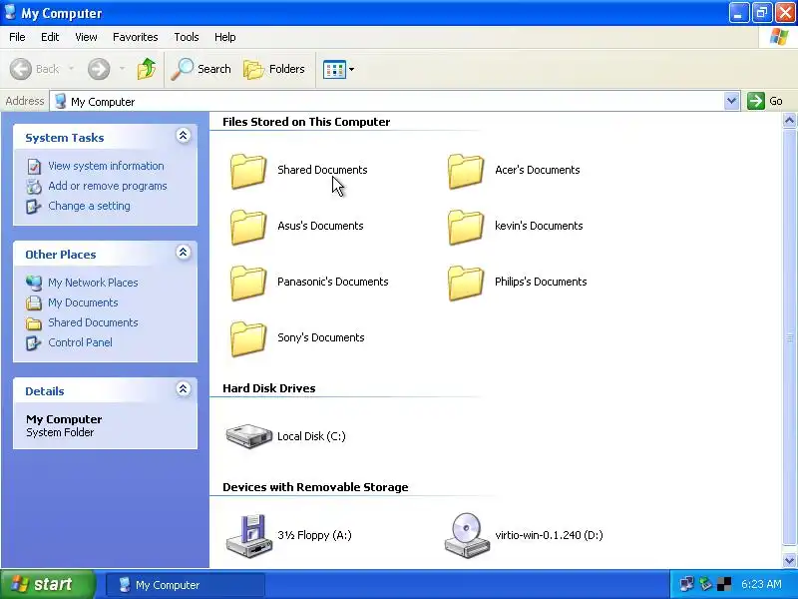The width and height of the screenshot is (798, 599).
Task: Open the Tools menu
Action: [187, 37]
